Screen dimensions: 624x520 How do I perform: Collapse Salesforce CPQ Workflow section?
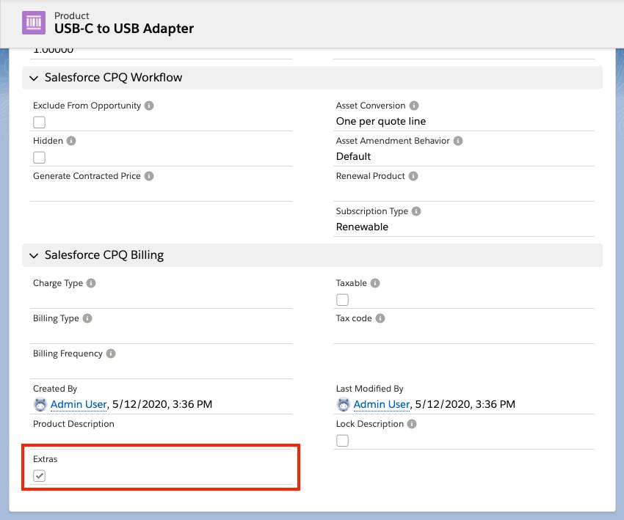34,78
